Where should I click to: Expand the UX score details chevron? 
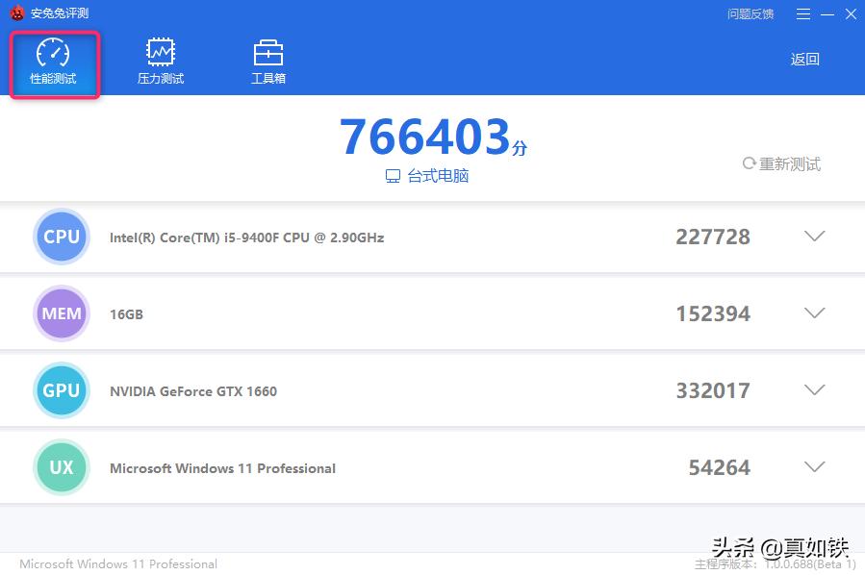(814, 467)
